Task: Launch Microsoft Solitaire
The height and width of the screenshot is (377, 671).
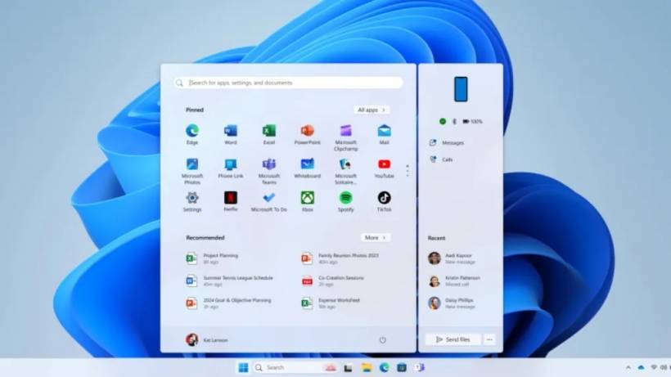Action: pyautogui.click(x=346, y=171)
